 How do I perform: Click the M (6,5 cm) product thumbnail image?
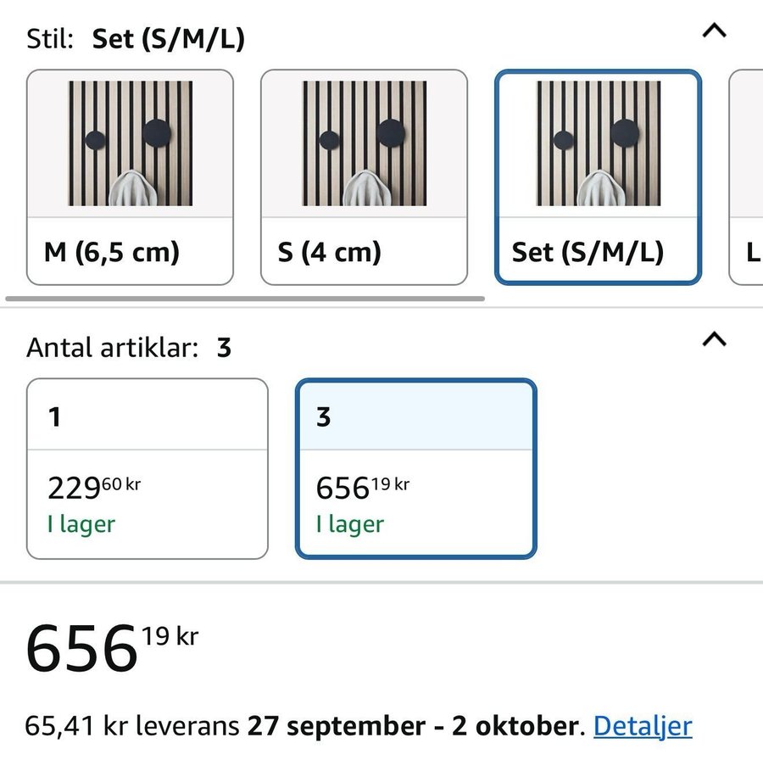click(x=131, y=143)
